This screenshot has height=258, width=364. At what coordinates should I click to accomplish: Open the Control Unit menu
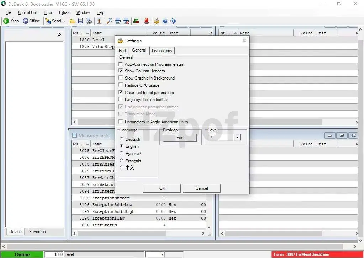(28, 12)
